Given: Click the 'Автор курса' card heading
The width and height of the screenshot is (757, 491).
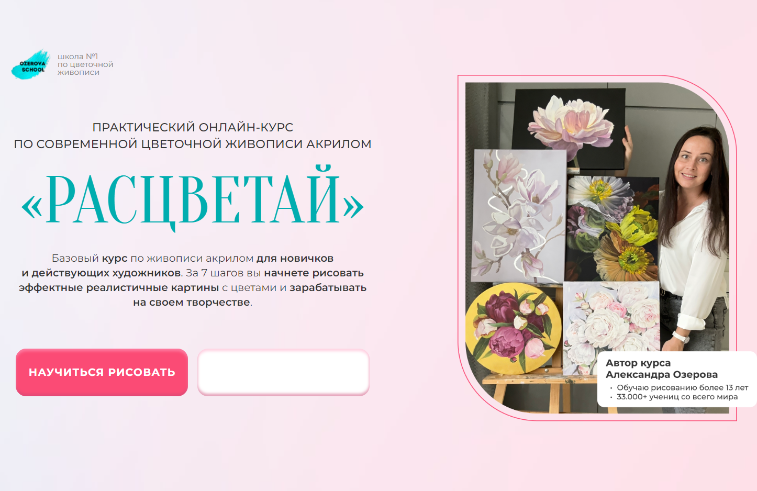Looking at the screenshot, I should 638,363.
